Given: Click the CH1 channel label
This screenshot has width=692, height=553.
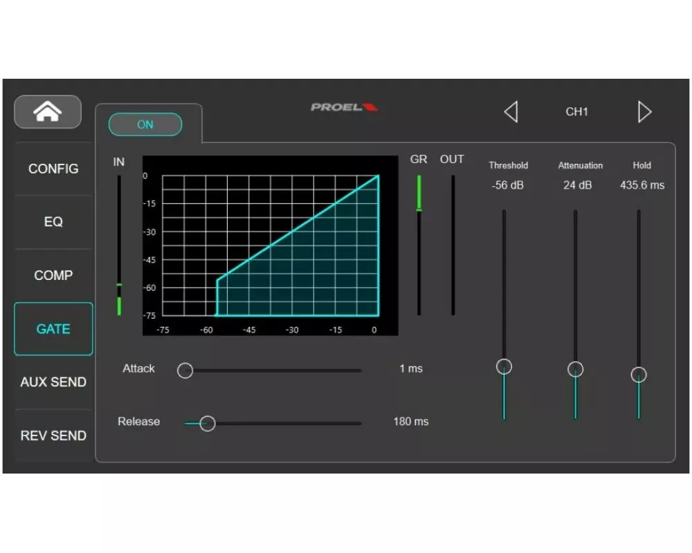Looking at the screenshot, I should click(x=577, y=112).
